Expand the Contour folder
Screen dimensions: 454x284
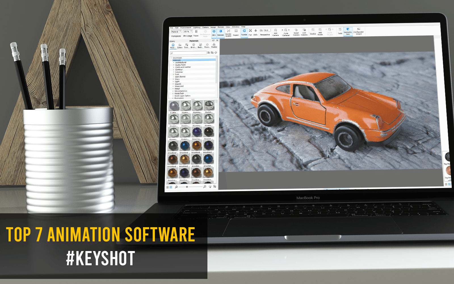pos(174,70)
